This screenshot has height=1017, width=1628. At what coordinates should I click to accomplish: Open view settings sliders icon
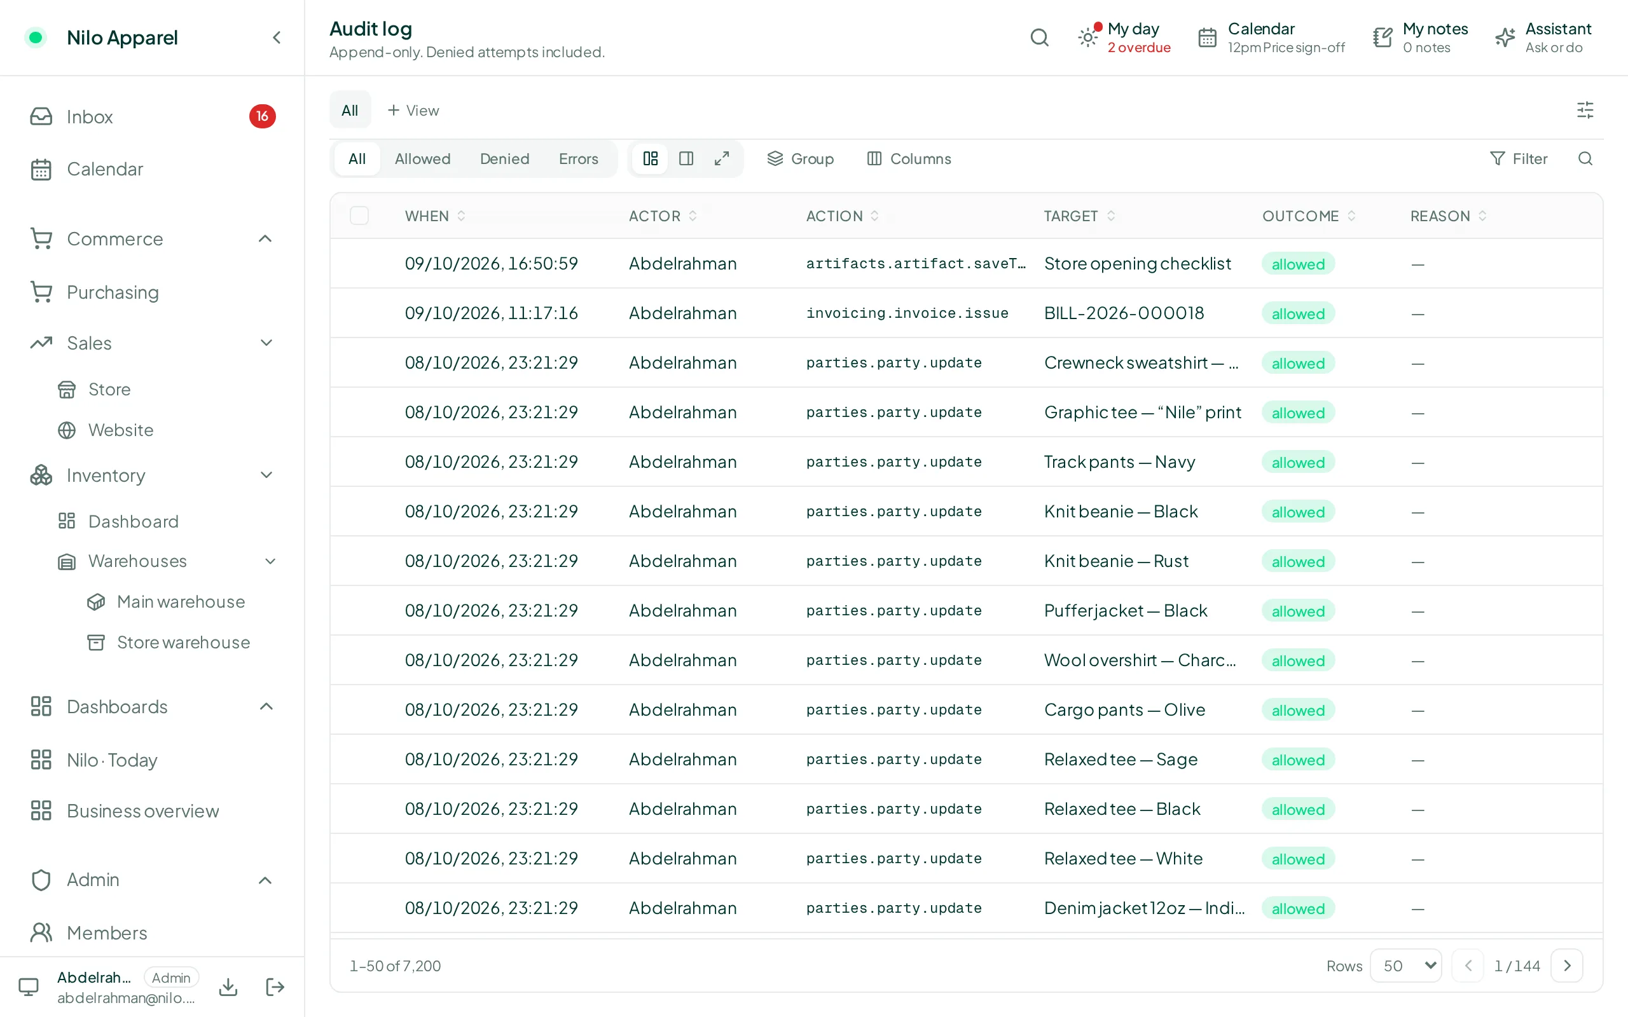pos(1585,111)
